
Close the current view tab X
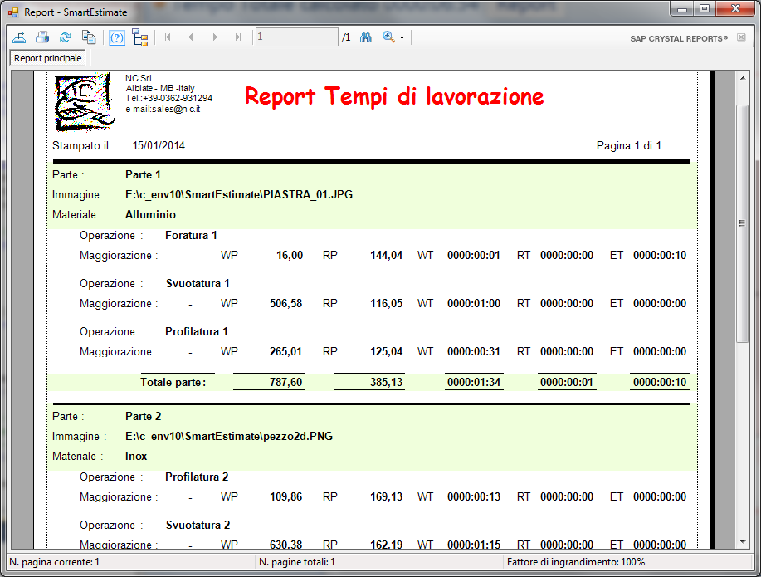[x=741, y=37]
